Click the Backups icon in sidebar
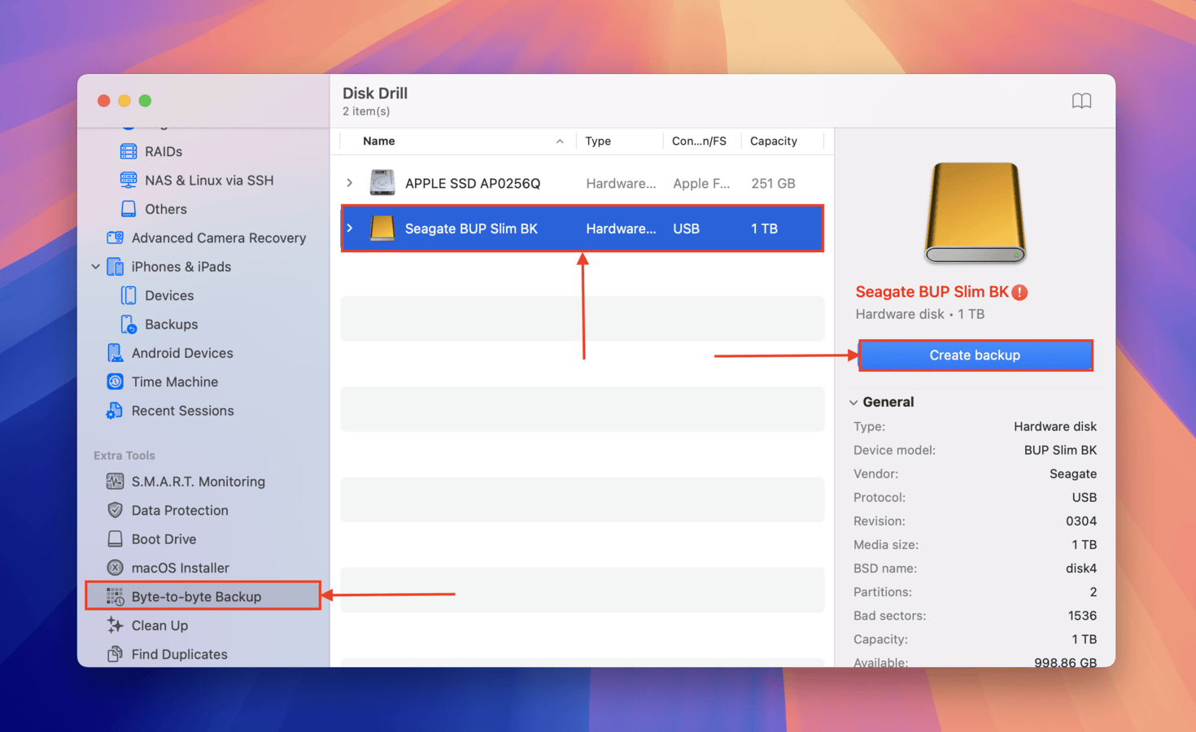Screen dimensions: 1196x732 point(129,325)
